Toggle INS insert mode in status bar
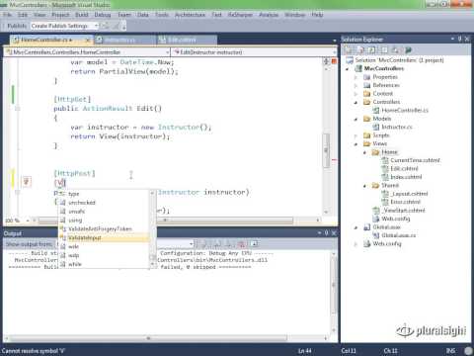 (x=450, y=351)
